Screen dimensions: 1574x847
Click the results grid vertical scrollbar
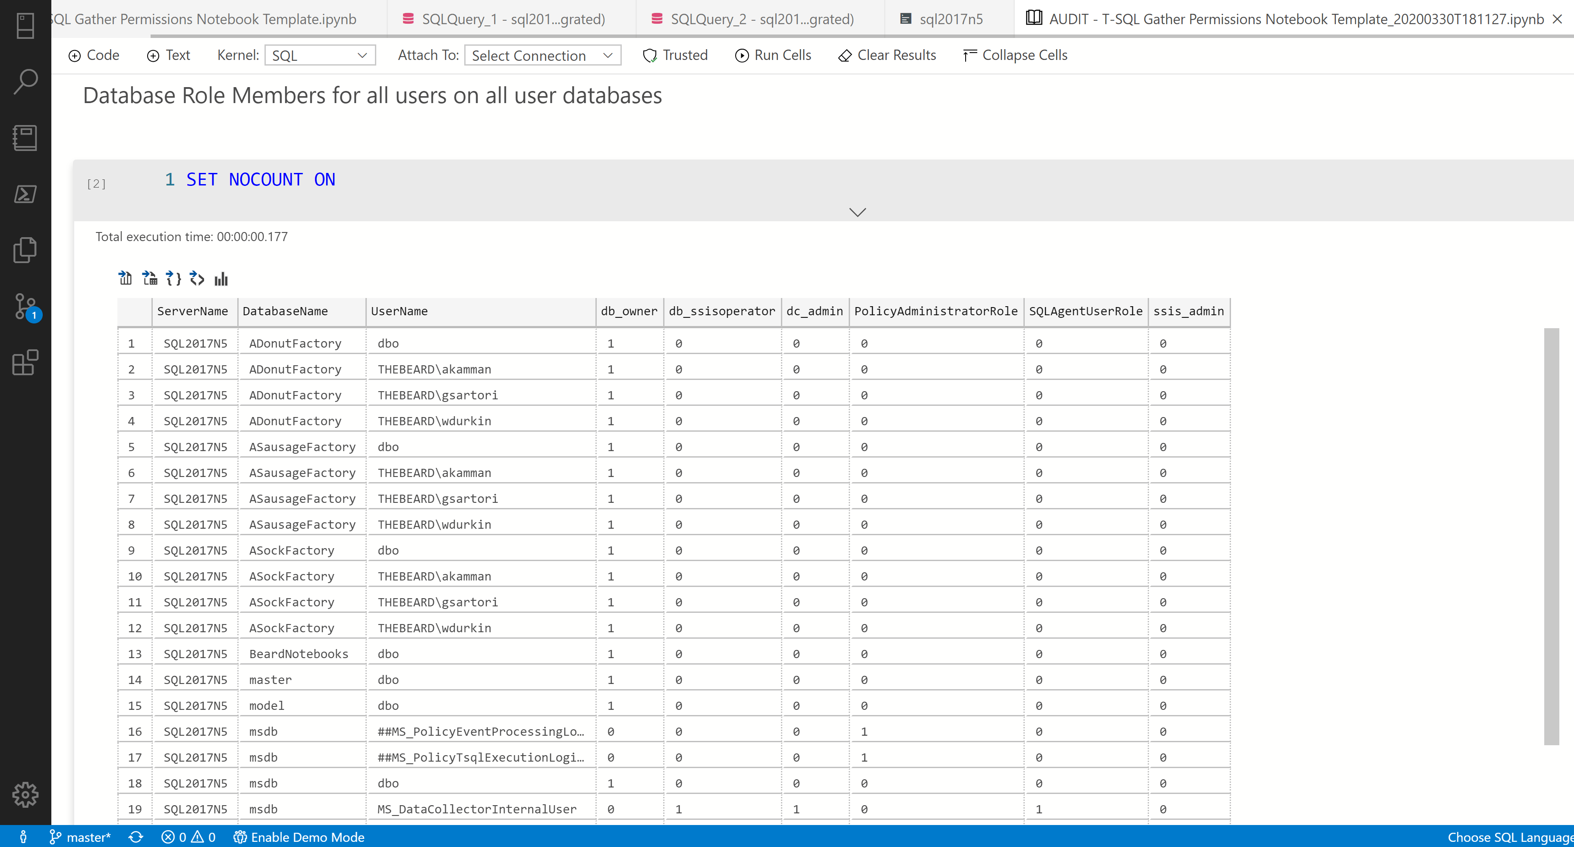point(1551,536)
